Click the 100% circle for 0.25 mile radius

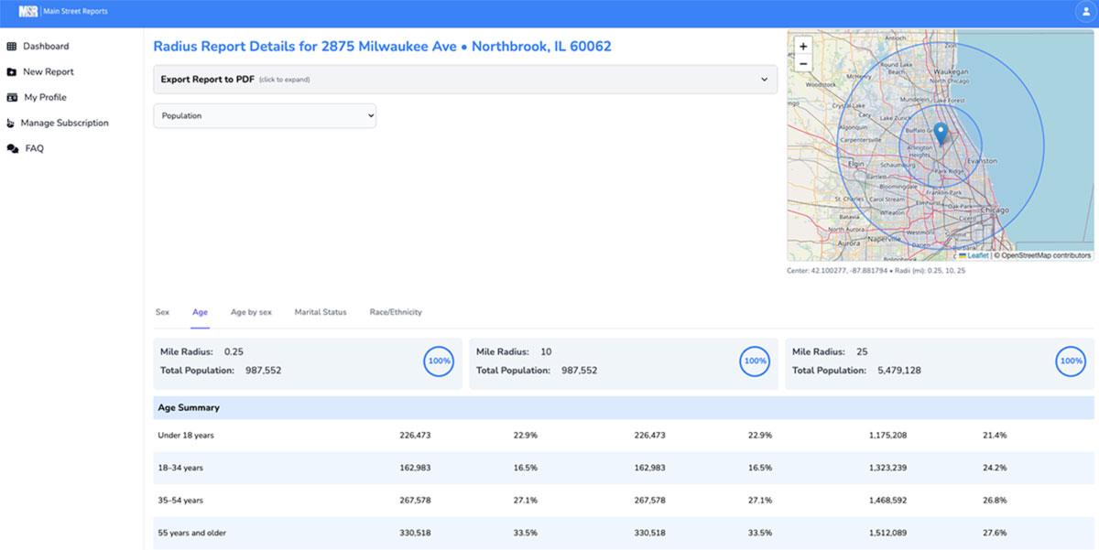point(439,361)
